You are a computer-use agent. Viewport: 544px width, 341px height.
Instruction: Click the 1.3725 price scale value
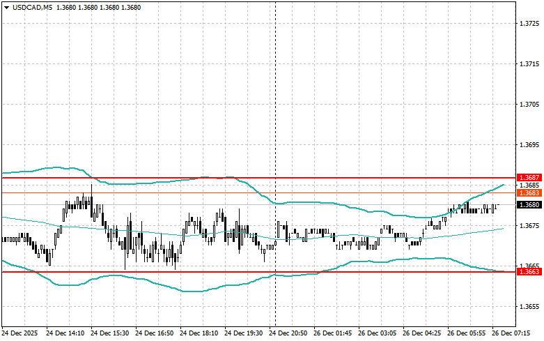(x=529, y=24)
